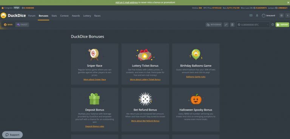The width and height of the screenshot is (290, 139).
Task: Click the Halloween pumpkin icon
Action: pyautogui.click(x=196, y=99)
